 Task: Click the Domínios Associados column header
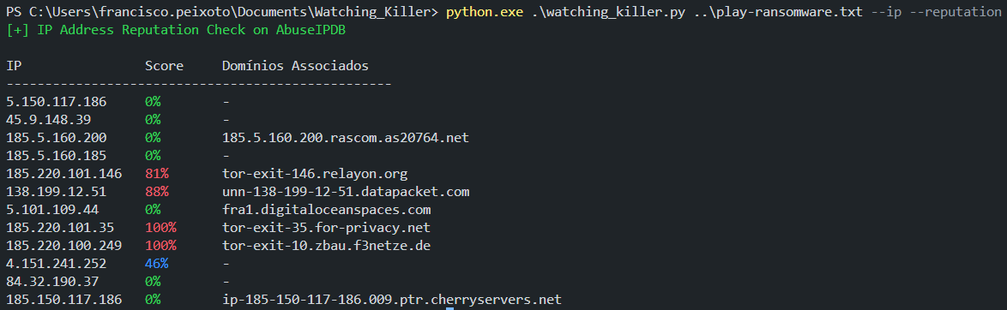click(x=295, y=66)
